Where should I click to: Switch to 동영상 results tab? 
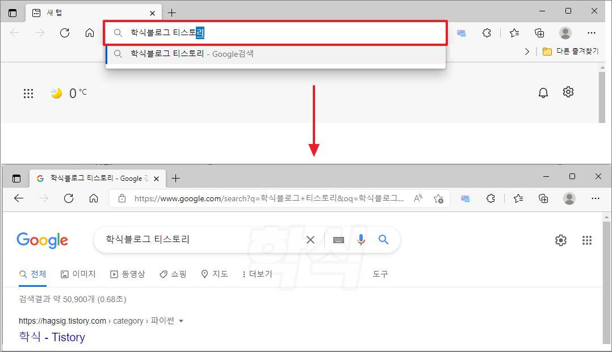[x=128, y=274]
